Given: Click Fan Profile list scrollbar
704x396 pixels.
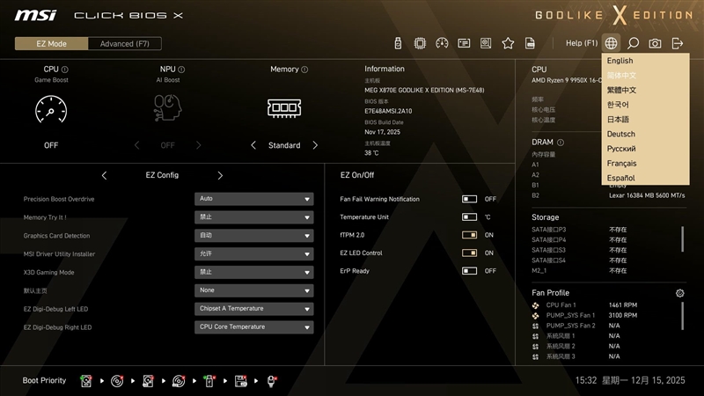Looking at the screenshot, I should point(683,316).
